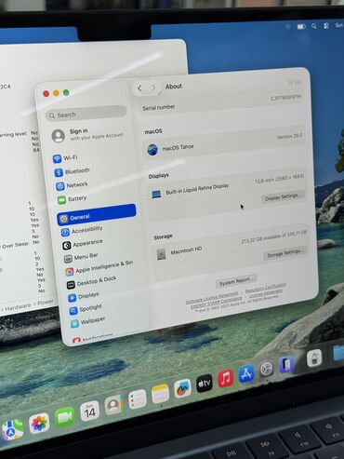
Task: Click the Accessibility icon in the sidebar
Action: (x=65, y=232)
